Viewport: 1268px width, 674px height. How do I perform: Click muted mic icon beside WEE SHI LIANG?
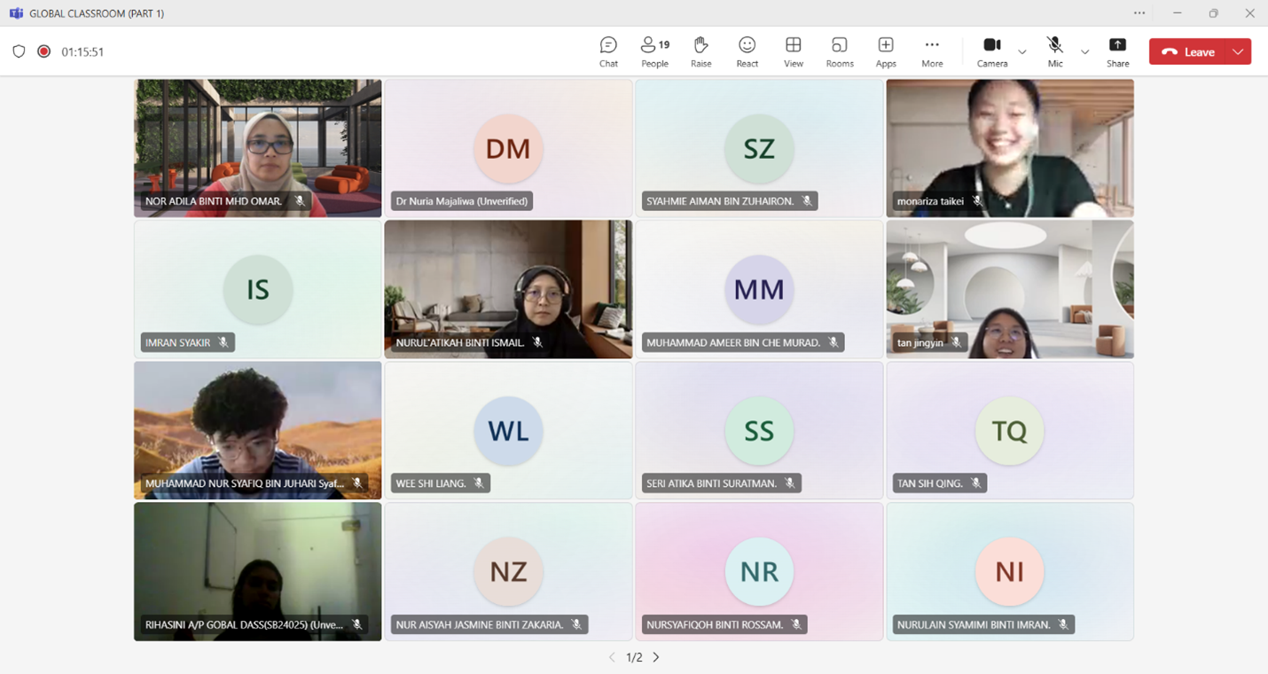click(479, 483)
